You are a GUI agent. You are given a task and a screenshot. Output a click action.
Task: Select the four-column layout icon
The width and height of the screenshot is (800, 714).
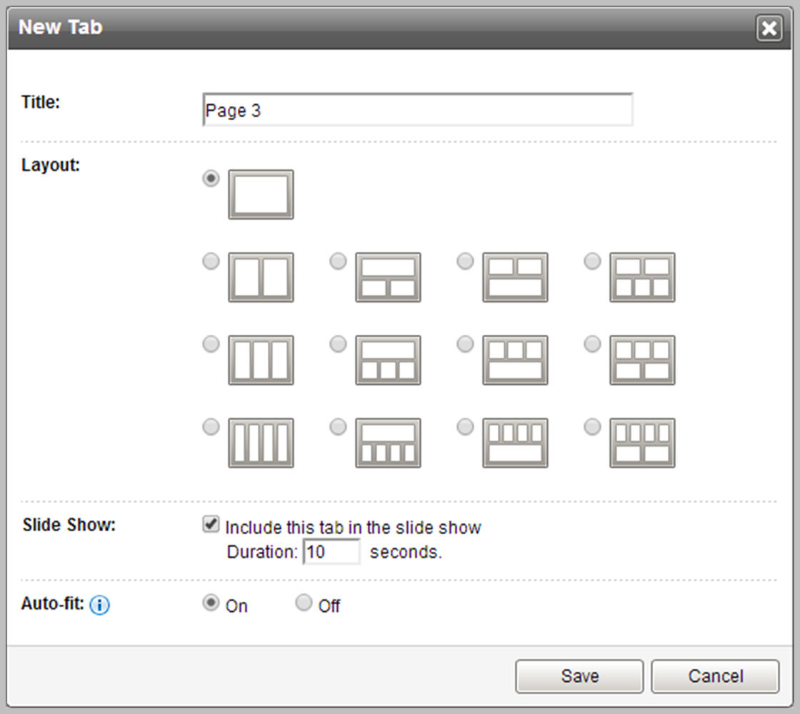pos(261,443)
